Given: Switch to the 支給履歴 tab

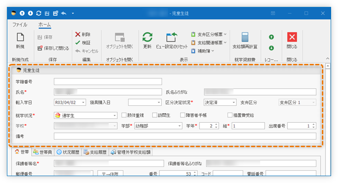Looking at the screenshot, I should [95, 152].
